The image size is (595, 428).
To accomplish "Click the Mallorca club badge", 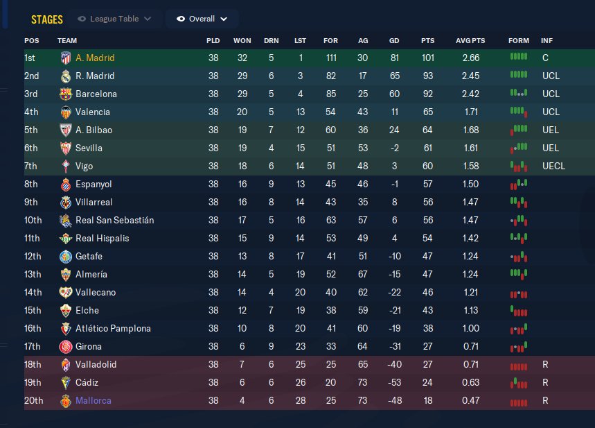I will pos(66,401).
